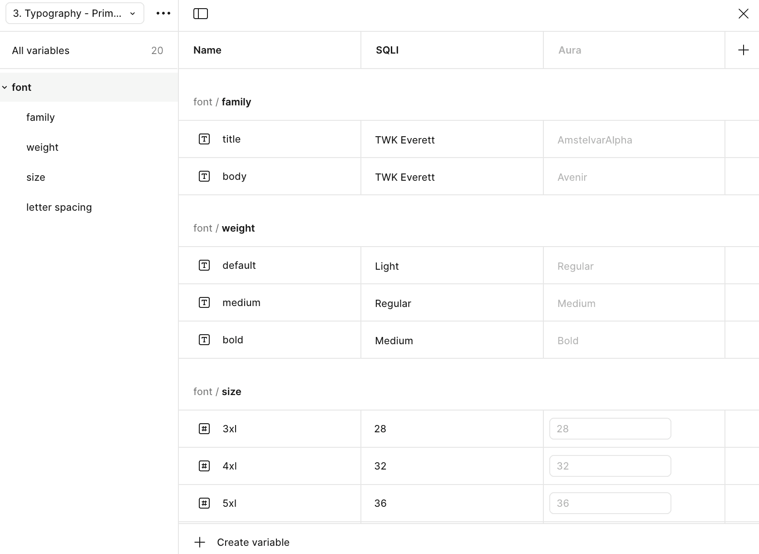The image size is (759, 554).
Task: Close the variables window
Action: [x=743, y=14]
